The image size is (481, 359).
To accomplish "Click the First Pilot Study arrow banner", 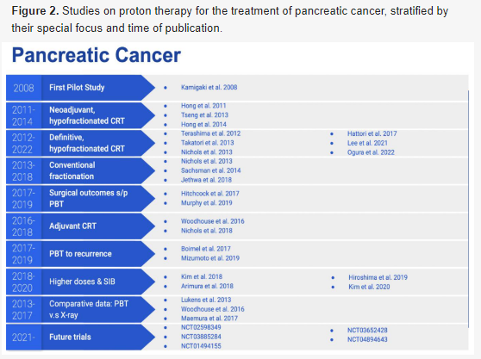I will pyautogui.click(x=80, y=88).
